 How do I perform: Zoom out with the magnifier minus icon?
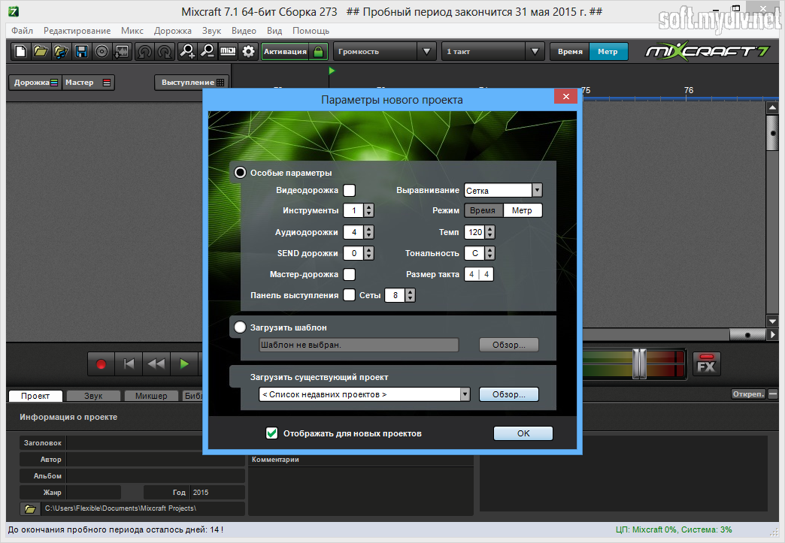[x=208, y=52]
